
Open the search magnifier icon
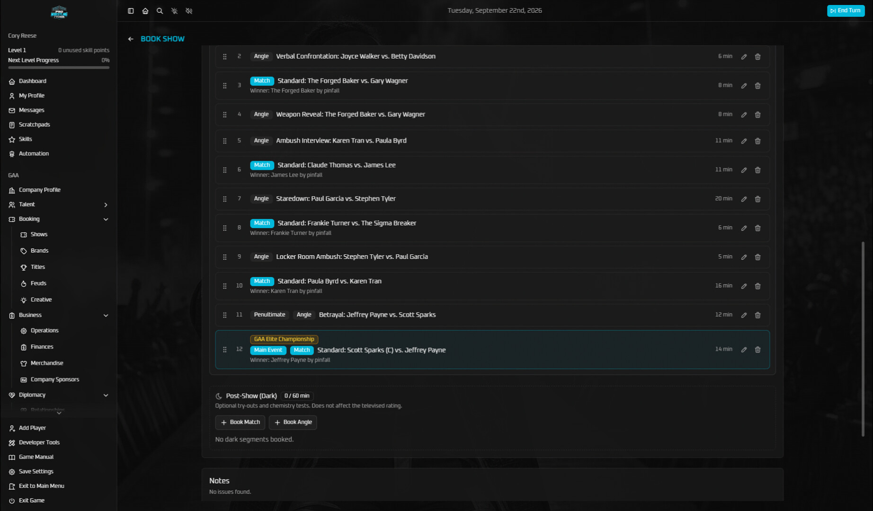coord(160,11)
